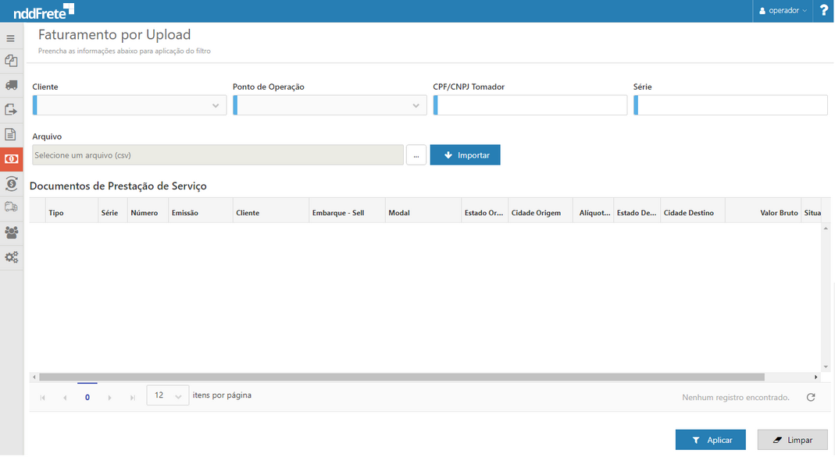Open the settings gears sidebar icon
The height and width of the screenshot is (457, 835).
point(11,257)
